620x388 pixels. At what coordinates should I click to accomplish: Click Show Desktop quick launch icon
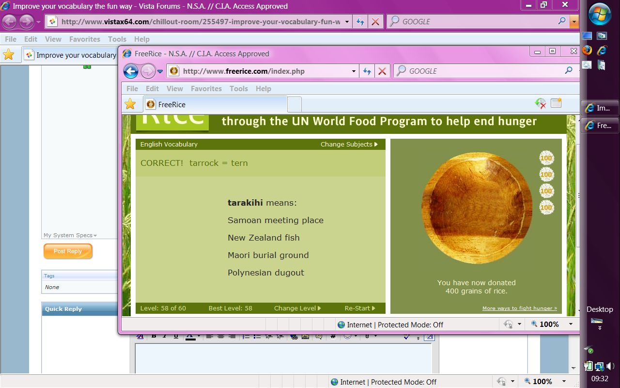(587, 36)
